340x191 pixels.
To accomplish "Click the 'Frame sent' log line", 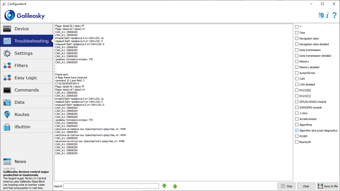I will pyautogui.click(x=61, y=74).
